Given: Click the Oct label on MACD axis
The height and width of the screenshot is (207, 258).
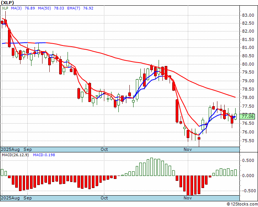Looking at the screenshot, I should click(x=104, y=198).
